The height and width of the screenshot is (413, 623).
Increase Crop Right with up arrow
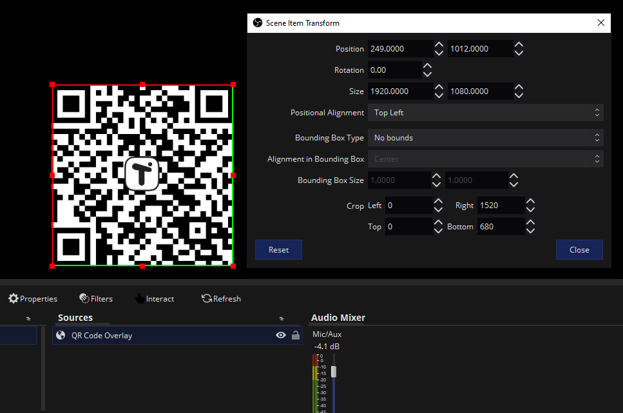coord(530,201)
